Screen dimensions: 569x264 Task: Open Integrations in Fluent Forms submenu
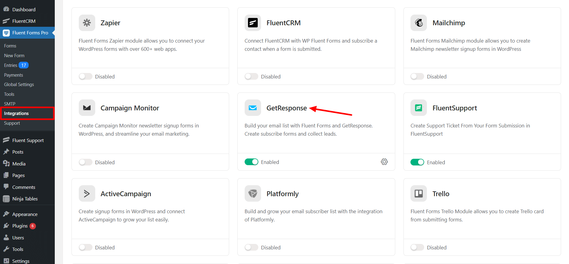tap(16, 113)
